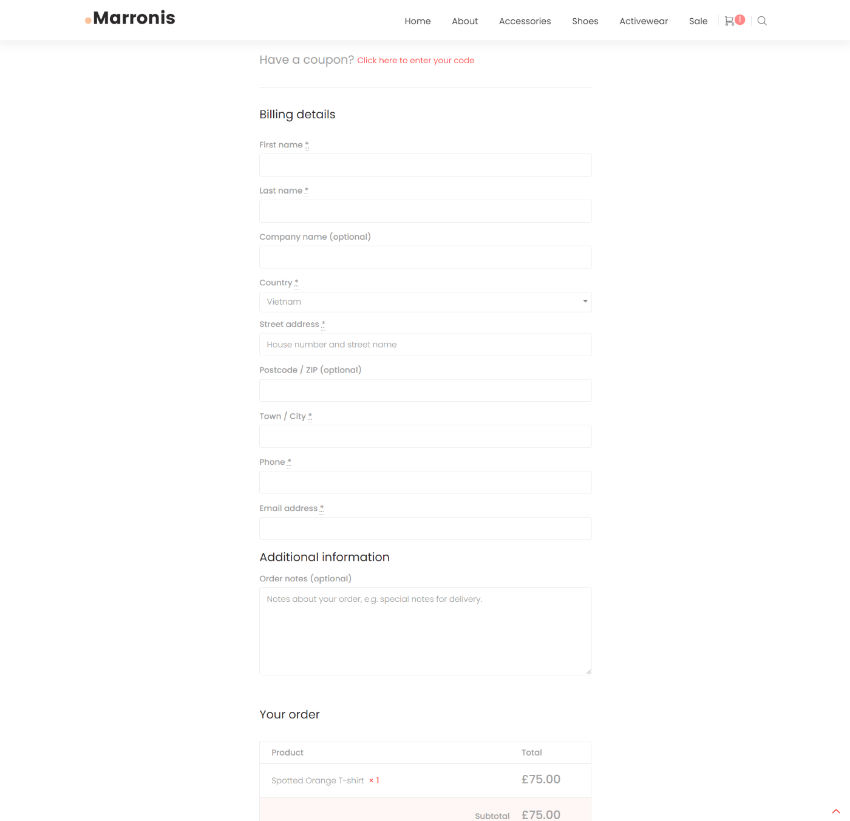Click the Email address input field

click(425, 528)
